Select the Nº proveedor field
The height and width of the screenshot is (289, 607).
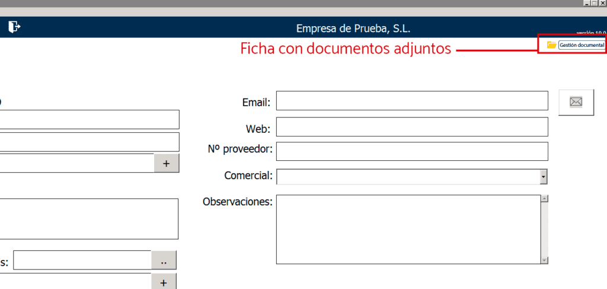tap(412, 151)
